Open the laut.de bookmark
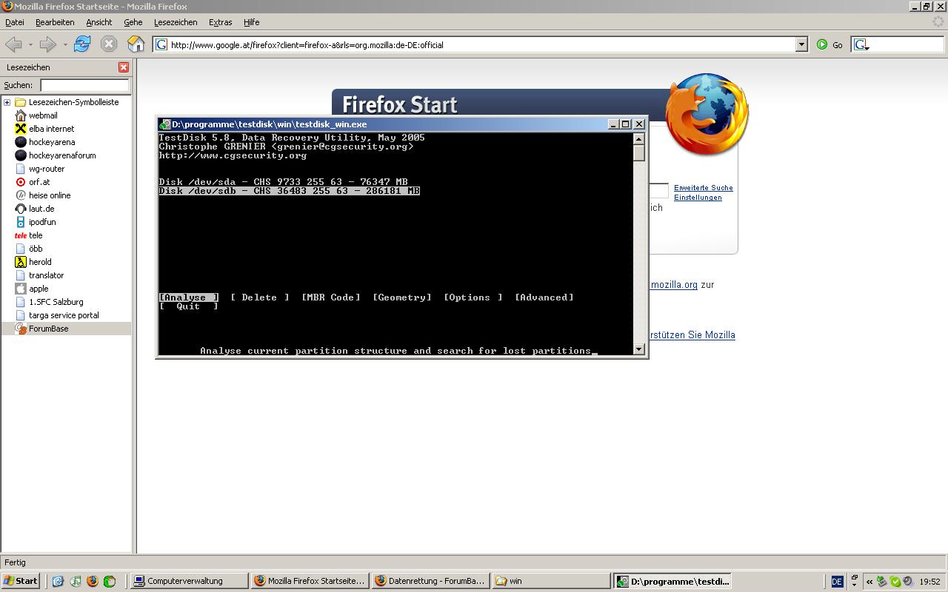This screenshot has width=948, height=592. pos(41,209)
